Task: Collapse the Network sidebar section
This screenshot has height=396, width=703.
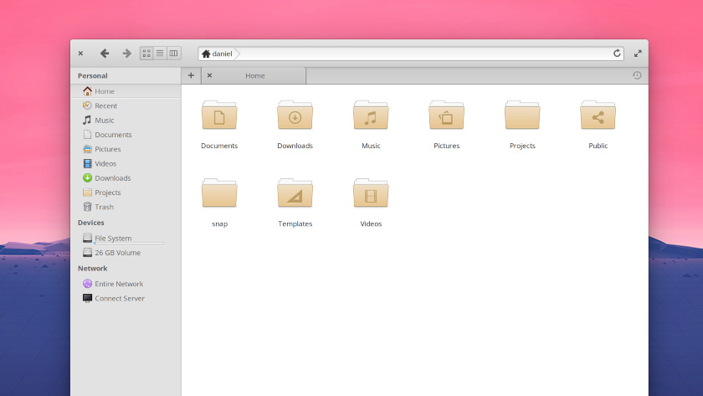Action: point(93,269)
